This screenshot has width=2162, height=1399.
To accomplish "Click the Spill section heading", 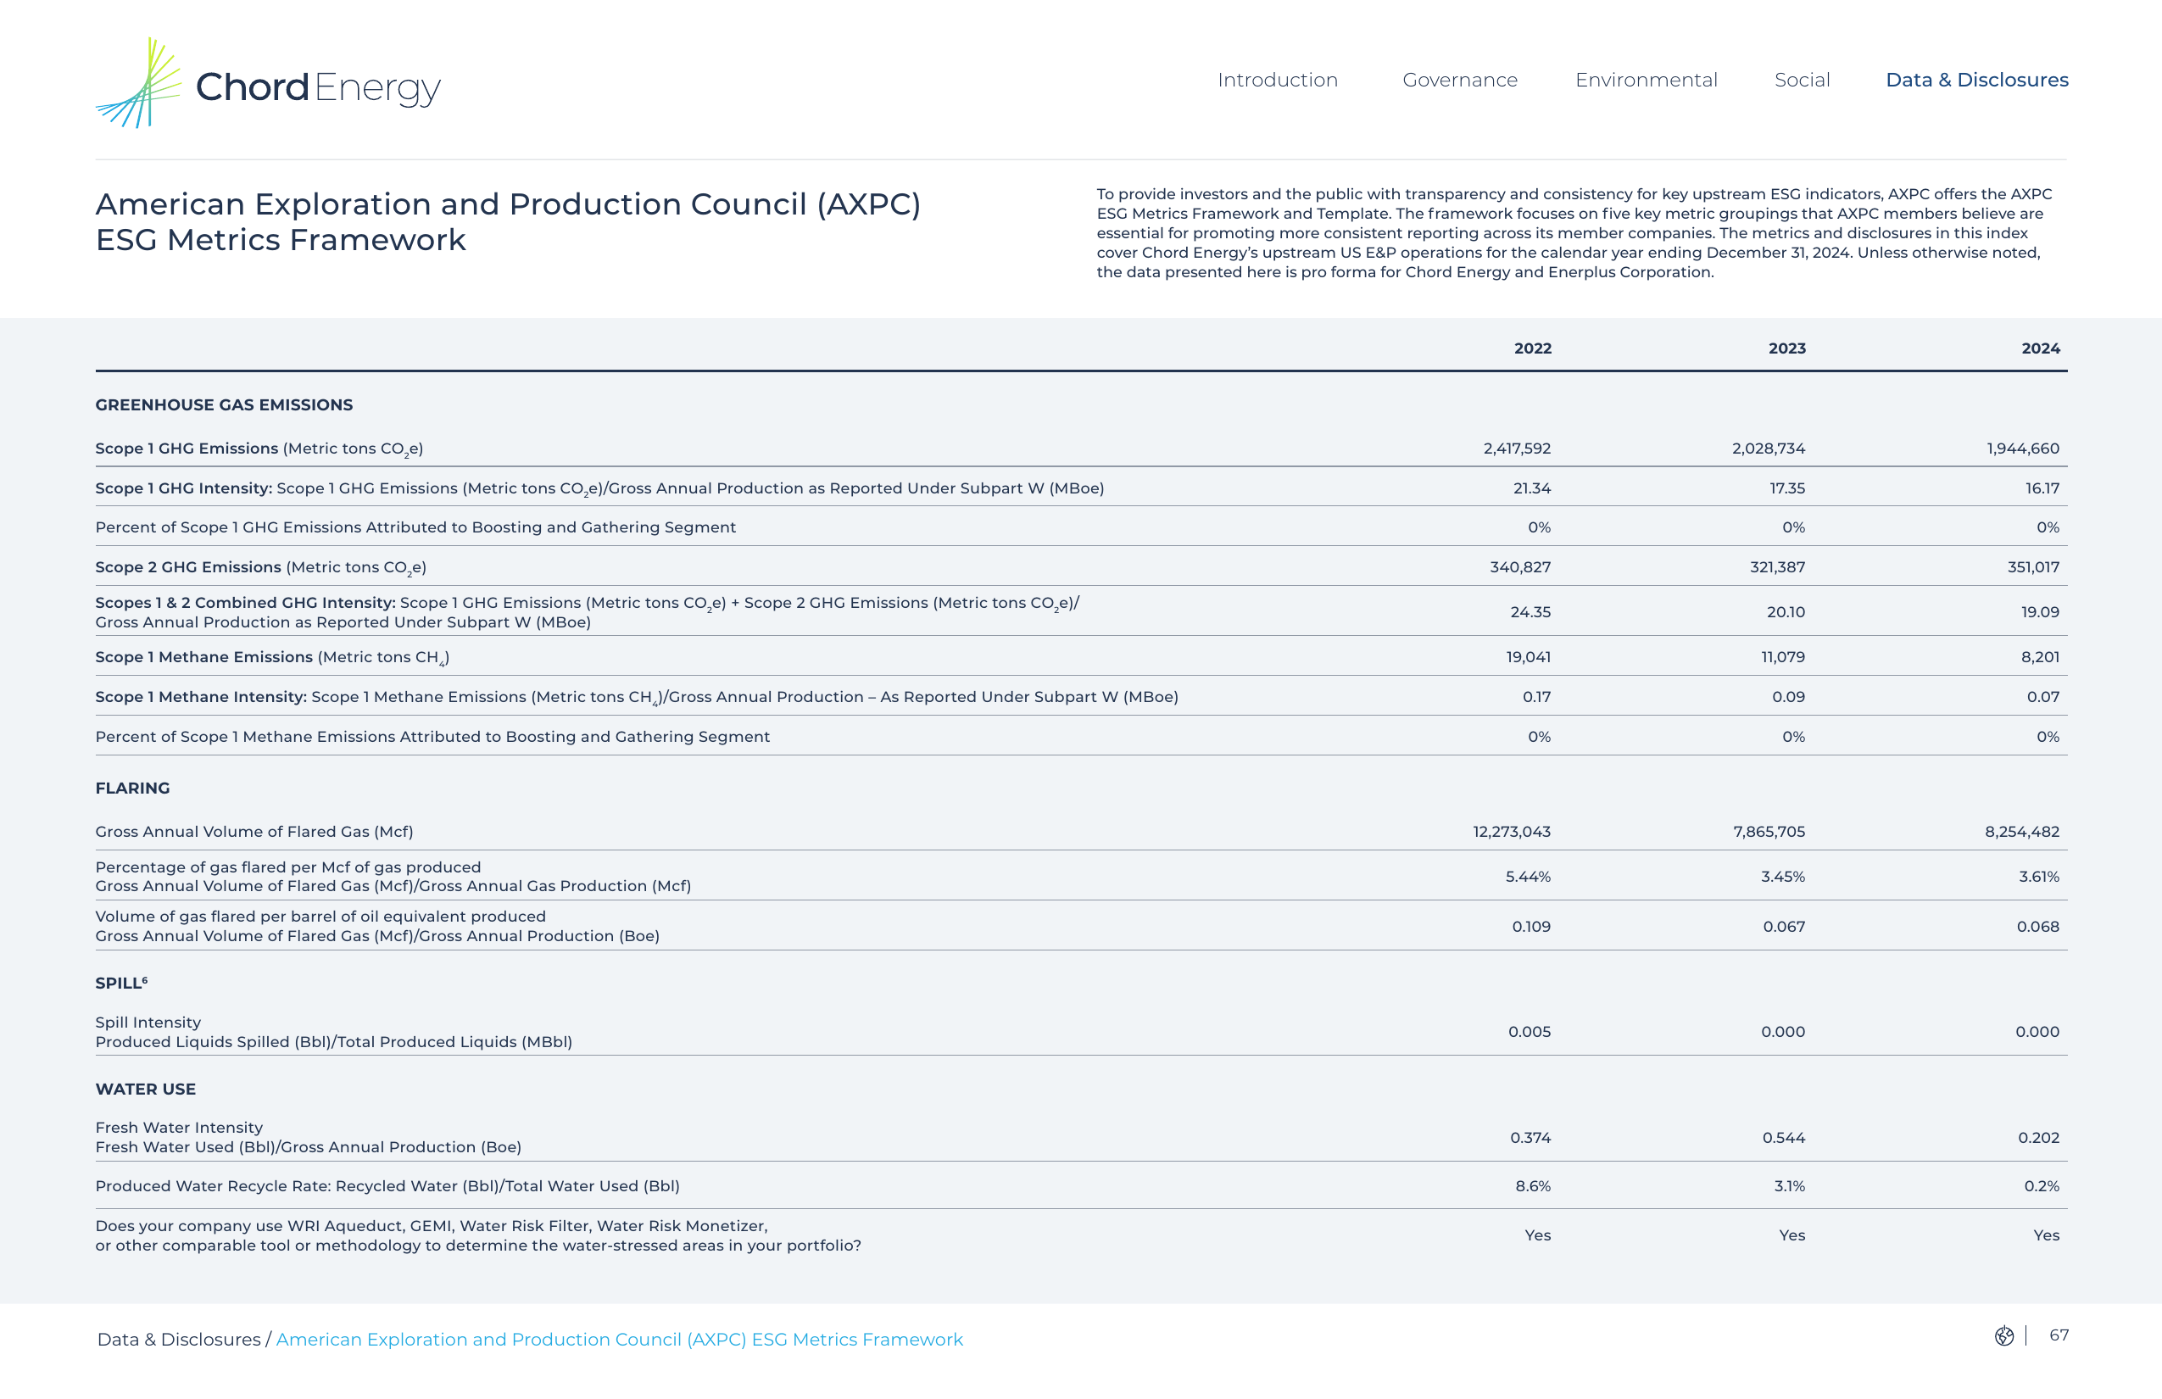I will pos(122,983).
